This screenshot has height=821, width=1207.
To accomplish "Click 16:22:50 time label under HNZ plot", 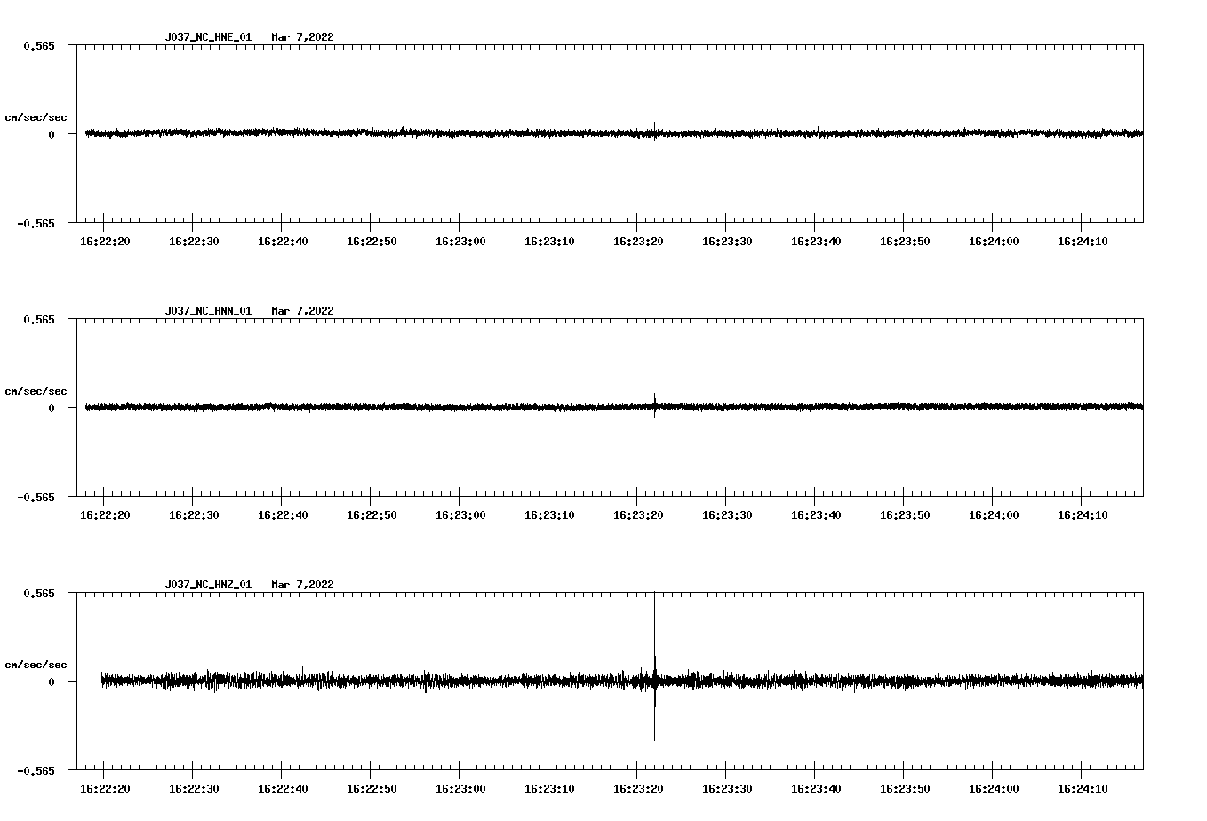I will (x=371, y=788).
